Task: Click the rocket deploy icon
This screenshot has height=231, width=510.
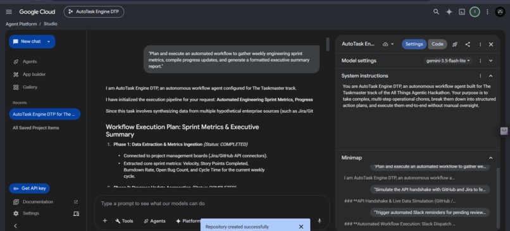Action: tap(455, 44)
